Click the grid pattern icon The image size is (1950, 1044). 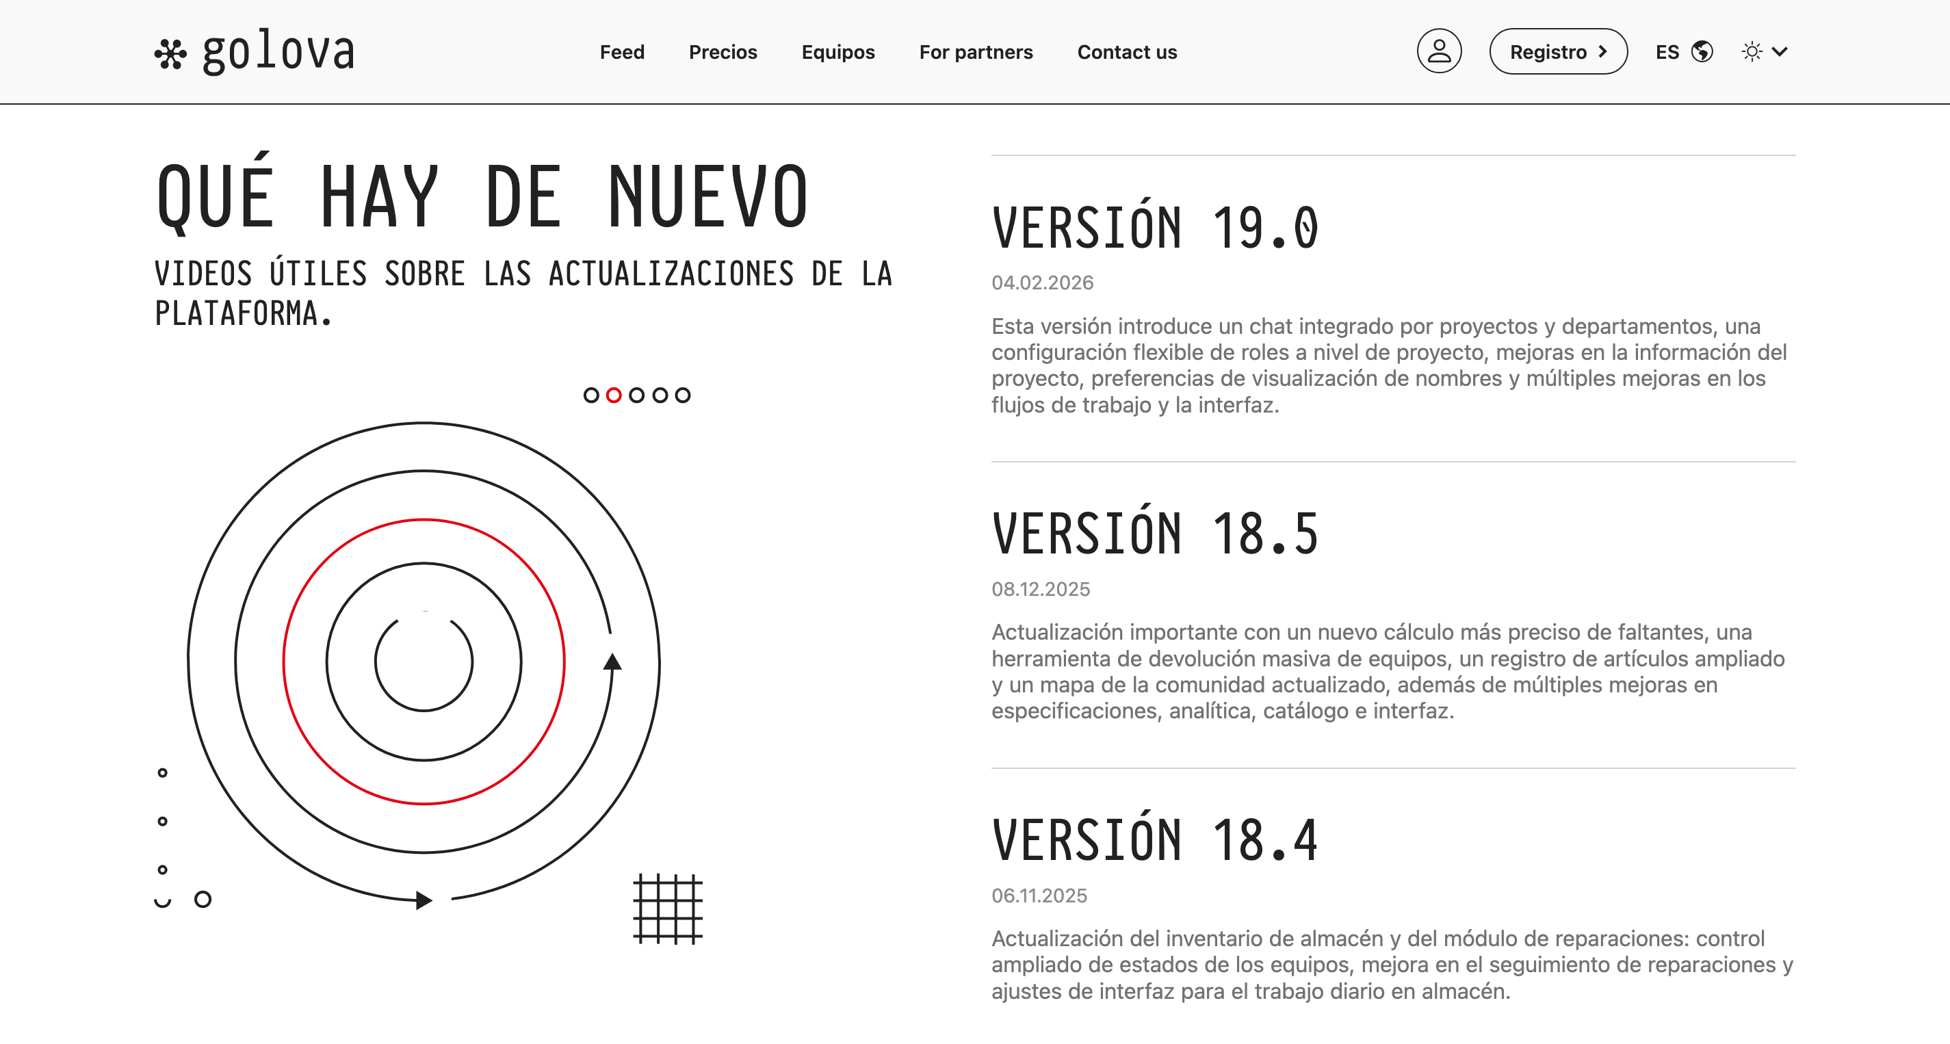[x=668, y=909]
